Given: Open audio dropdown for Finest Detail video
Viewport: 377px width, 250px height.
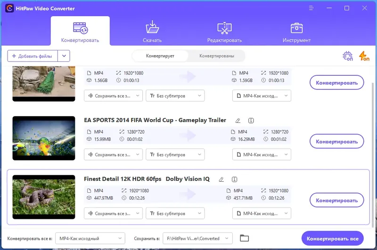Looking at the screenshot, I should coord(113,213).
